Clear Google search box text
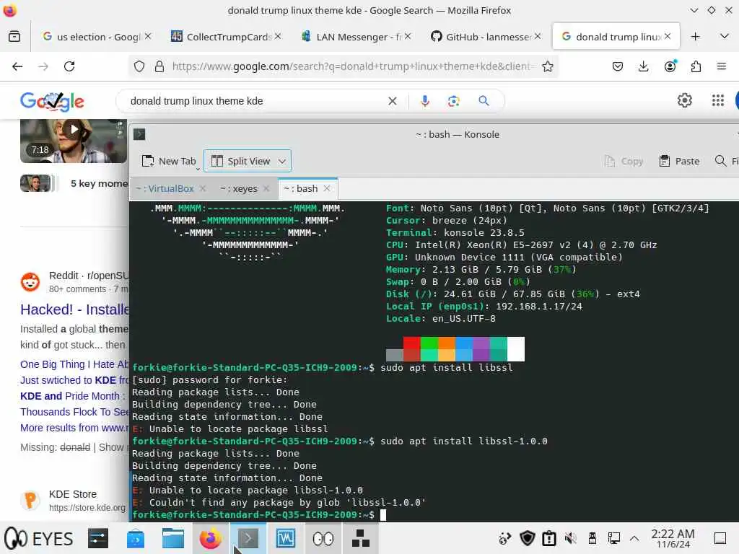 pos(392,101)
